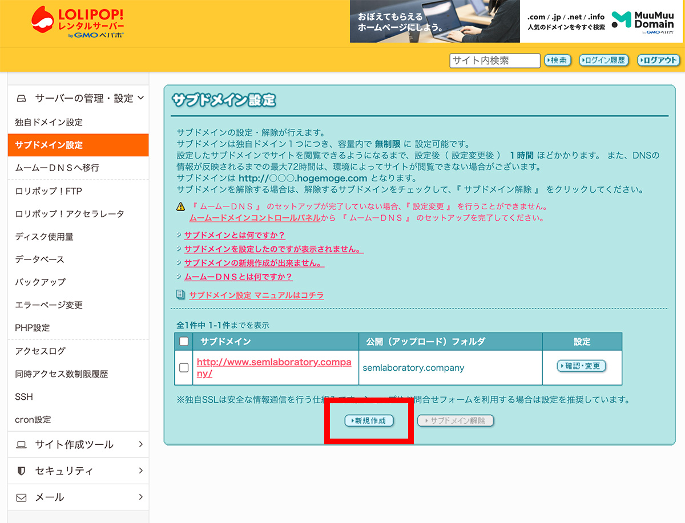Click the shield icon beside セキュリティ

[x=21, y=471]
